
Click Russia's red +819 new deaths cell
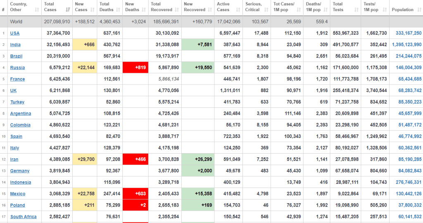point(135,68)
